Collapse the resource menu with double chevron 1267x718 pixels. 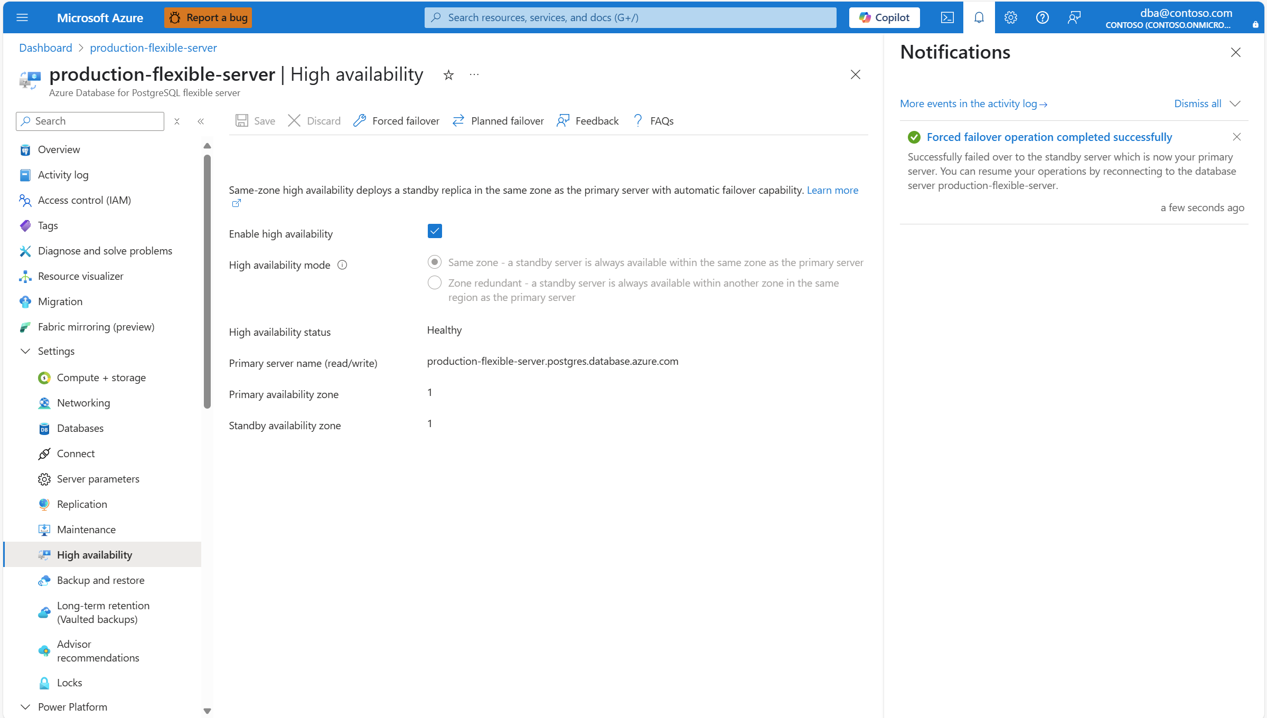coord(201,121)
